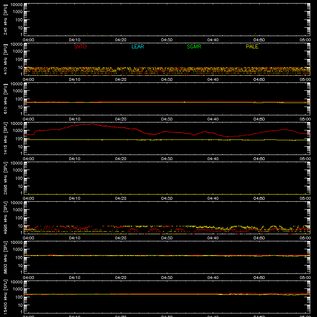The height and width of the screenshot is (317, 317).
Task: Click 04:30 tick under the 1415 MHz panel
Action: [x=167, y=159]
